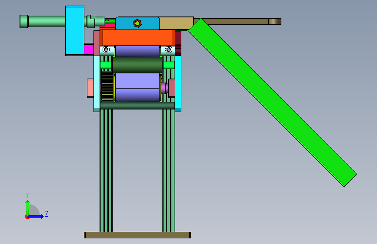Click the hex nut on the blue block
The width and height of the screenshot is (377, 244).
(137, 23)
